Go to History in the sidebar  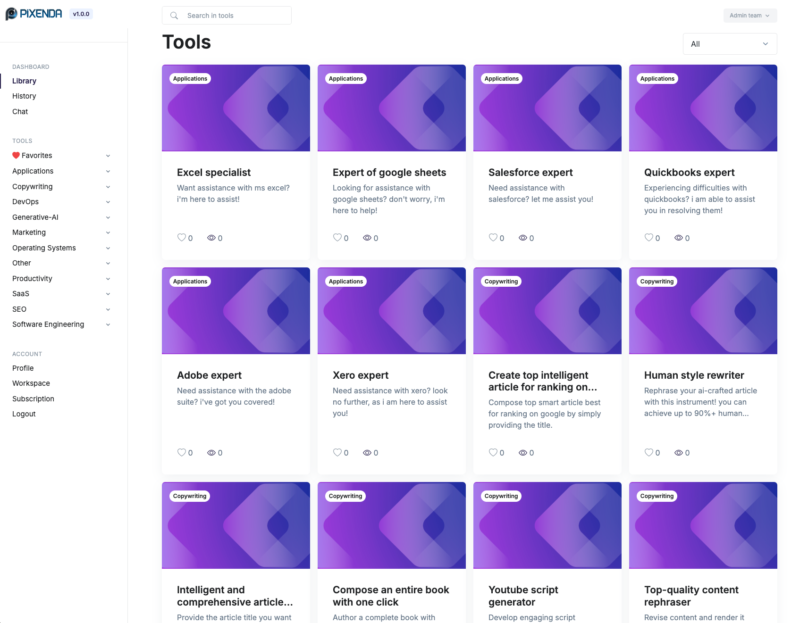pyautogui.click(x=24, y=96)
